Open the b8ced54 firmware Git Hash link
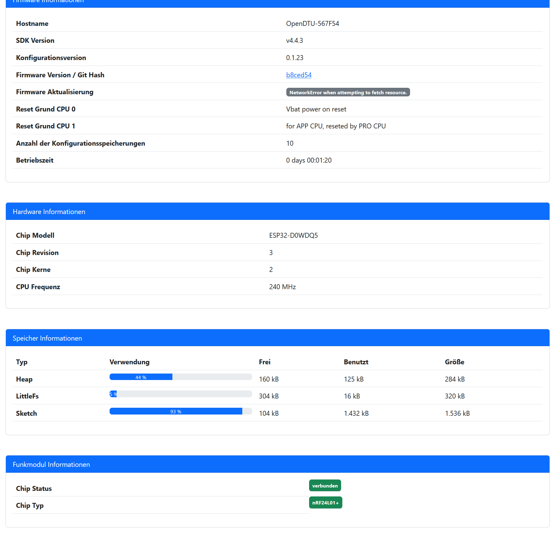560x538 pixels. pyautogui.click(x=299, y=75)
